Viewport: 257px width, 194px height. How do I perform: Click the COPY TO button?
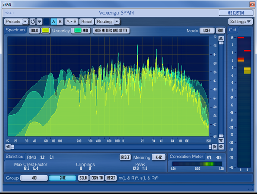click(97, 178)
